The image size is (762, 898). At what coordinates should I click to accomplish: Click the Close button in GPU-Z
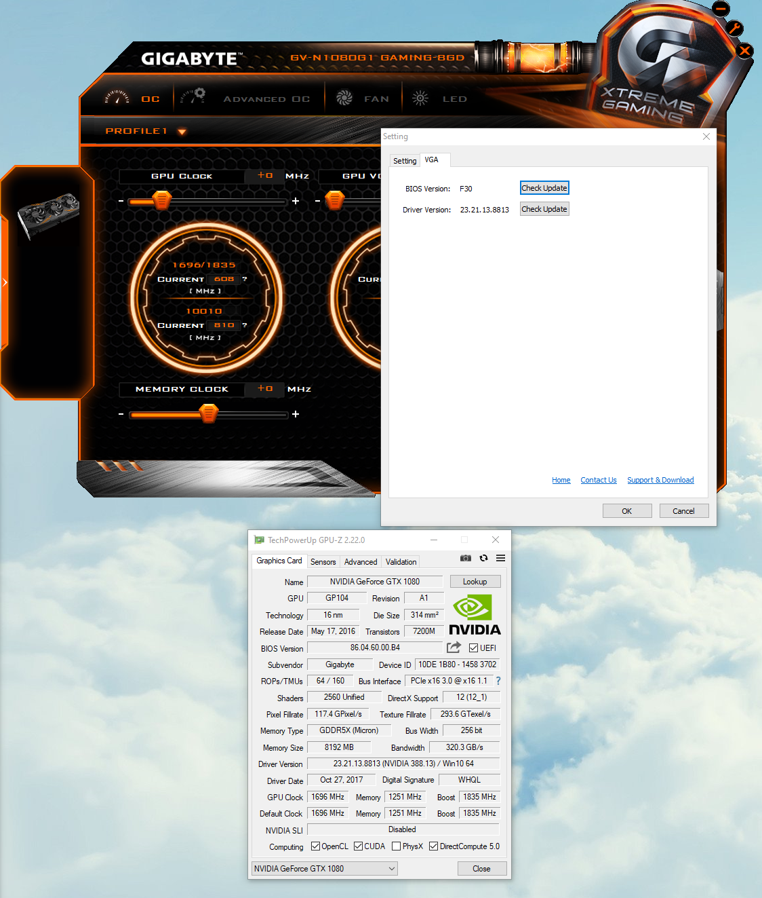482,869
